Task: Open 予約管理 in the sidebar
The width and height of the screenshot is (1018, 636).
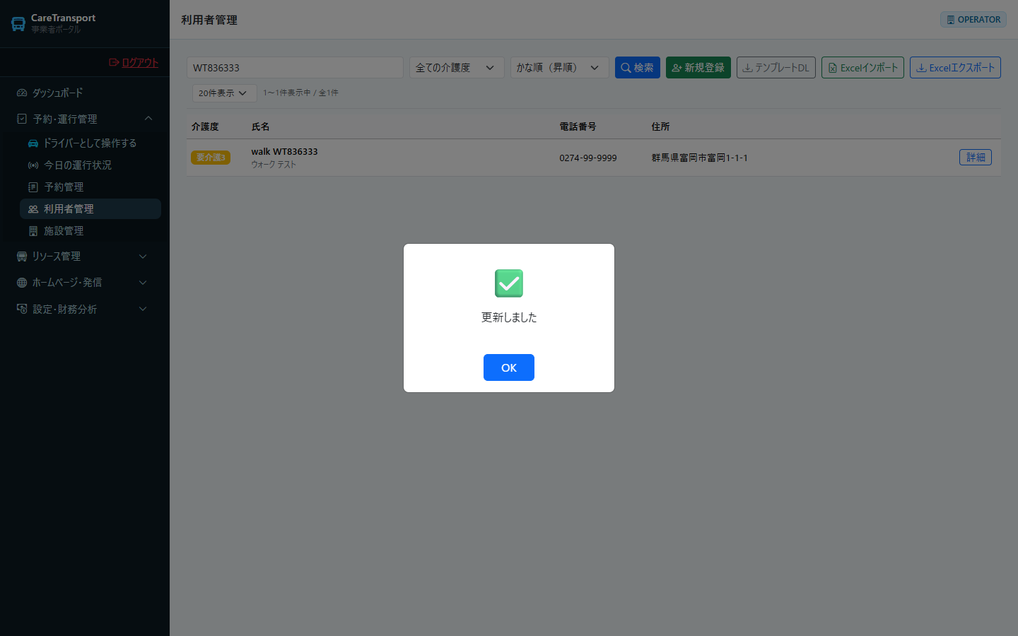Action: click(x=90, y=187)
